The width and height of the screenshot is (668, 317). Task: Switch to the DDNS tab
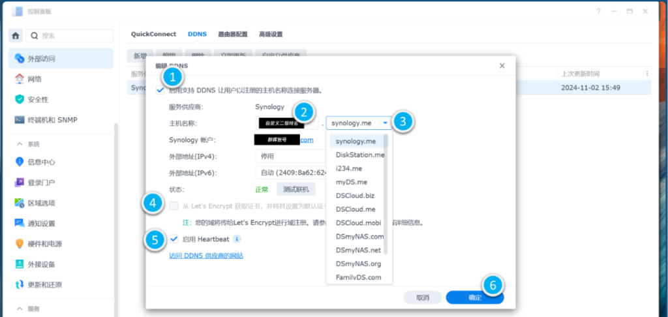[197, 34]
